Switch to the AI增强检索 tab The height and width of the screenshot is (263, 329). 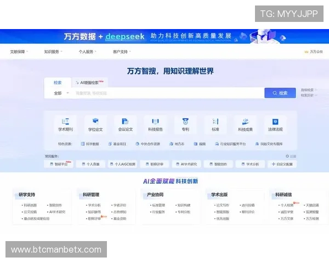[x=90, y=83]
